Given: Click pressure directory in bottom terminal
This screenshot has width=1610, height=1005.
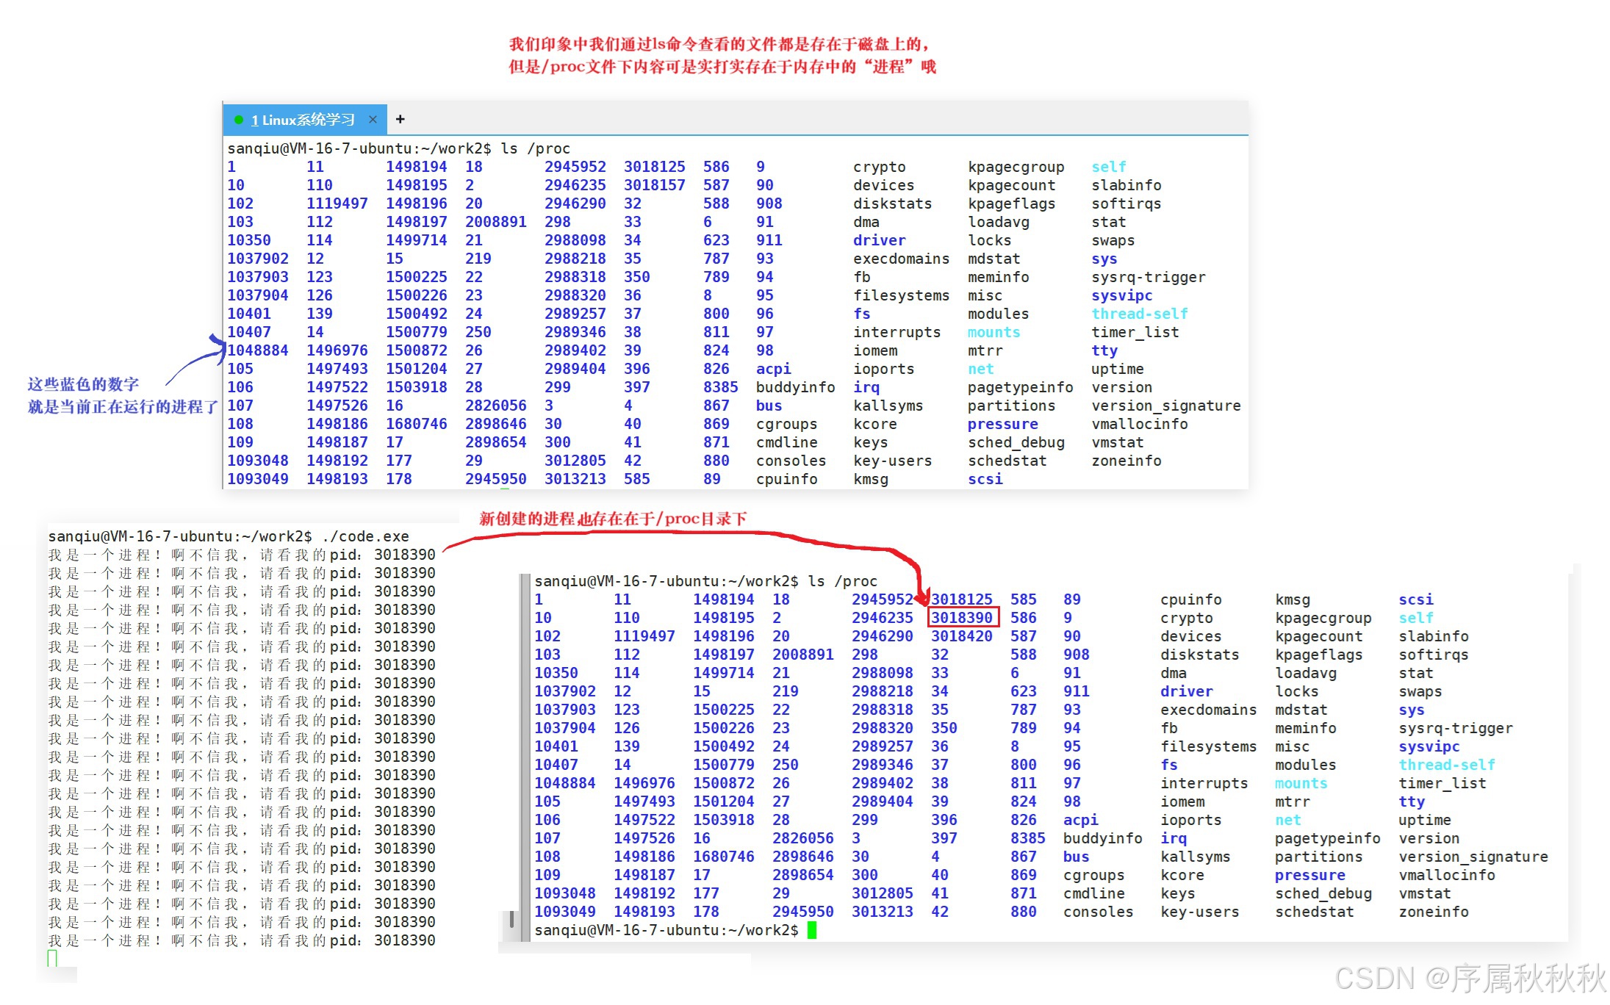Looking at the screenshot, I should 1309,875.
